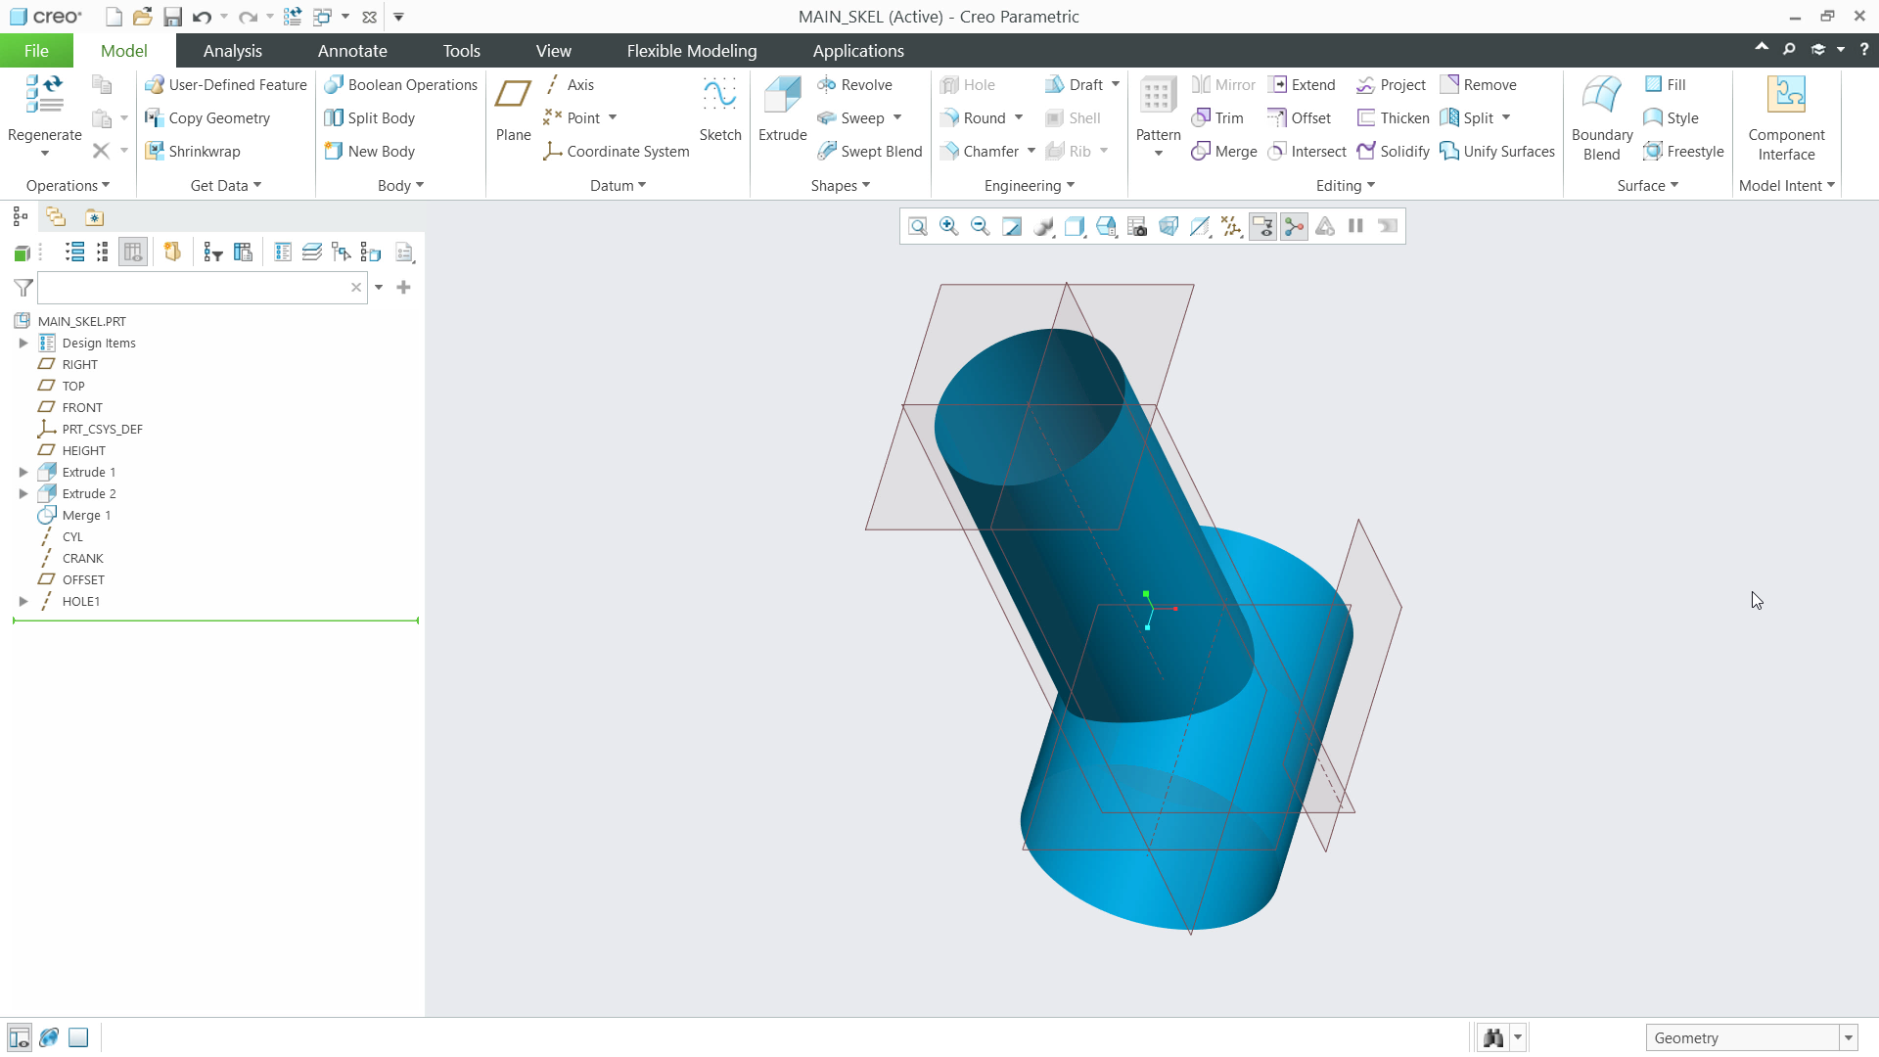Click User-Defined Feature button
Image resolution: width=1879 pixels, height=1057 pixels.
coord(226,85)
